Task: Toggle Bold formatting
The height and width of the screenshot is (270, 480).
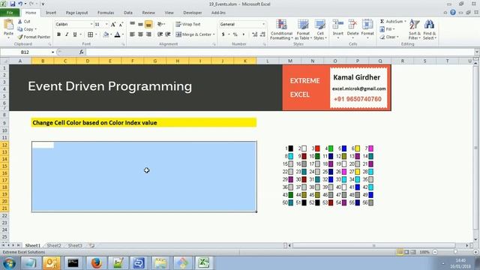Action: click(x=58, y=34)
